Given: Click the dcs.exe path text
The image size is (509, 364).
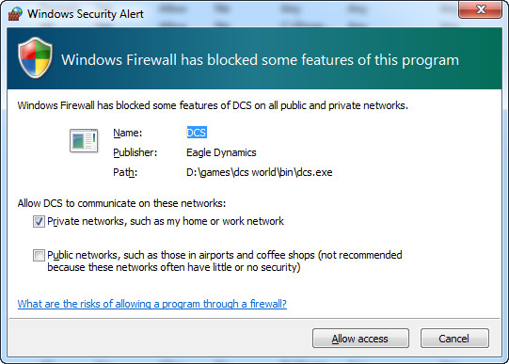Looking at the screenshot, I should [260, 172].
